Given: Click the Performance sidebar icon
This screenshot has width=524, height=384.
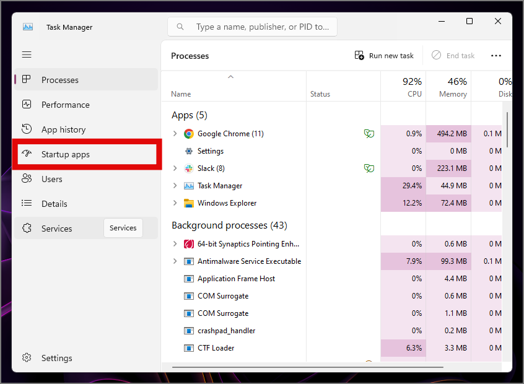Looking at the screenshot, I should click(27, 104).
